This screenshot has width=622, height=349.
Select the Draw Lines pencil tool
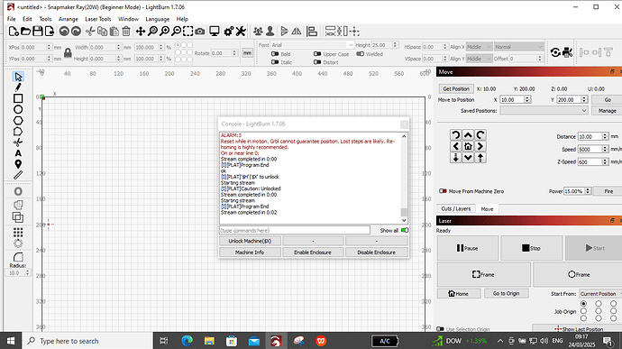[18, 87]
